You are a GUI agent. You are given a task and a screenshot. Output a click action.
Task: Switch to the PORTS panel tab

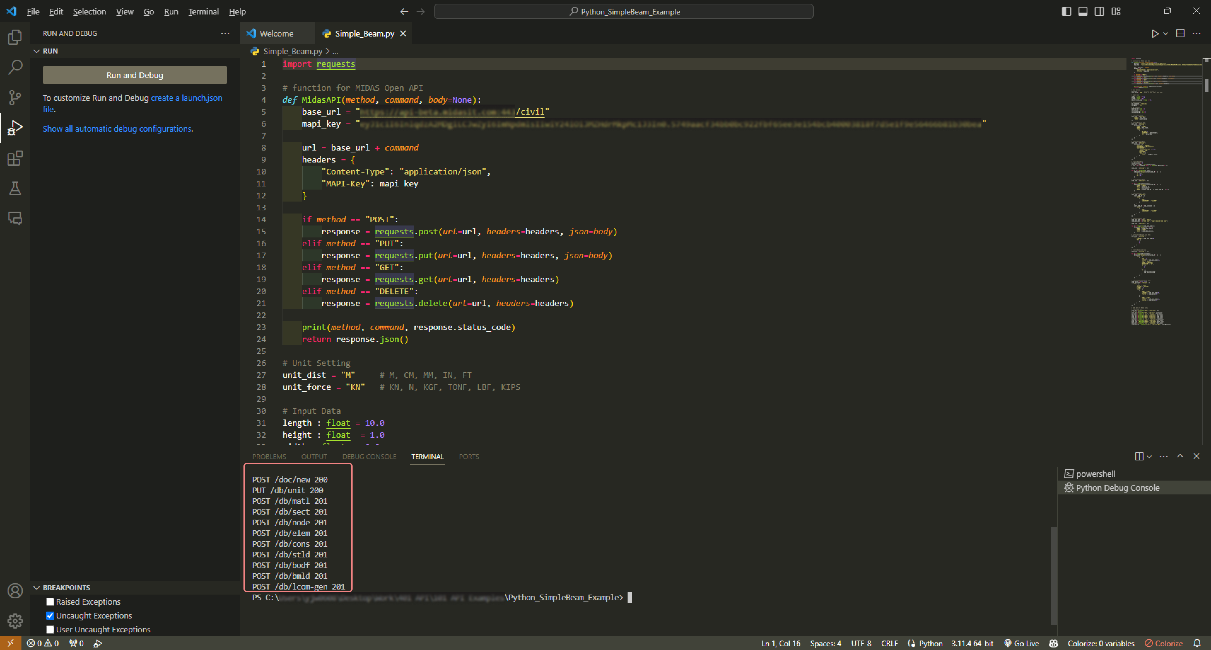click(x=469, y=457)
